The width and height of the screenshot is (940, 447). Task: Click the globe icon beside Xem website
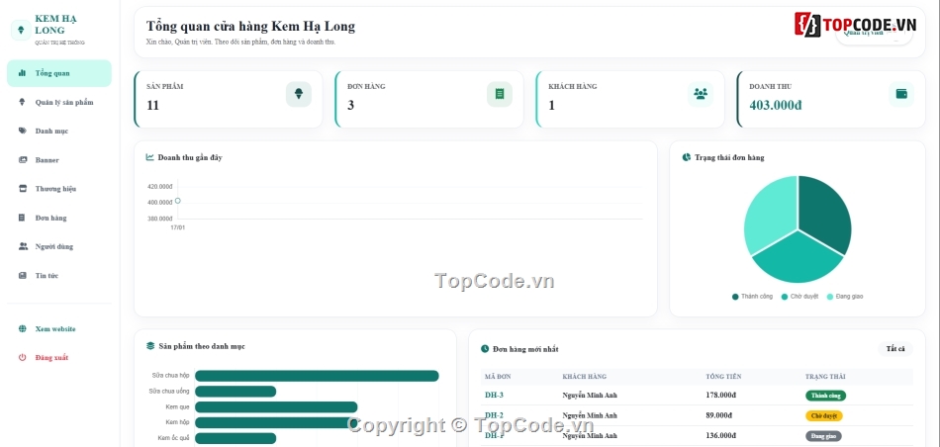click(23, 329)
